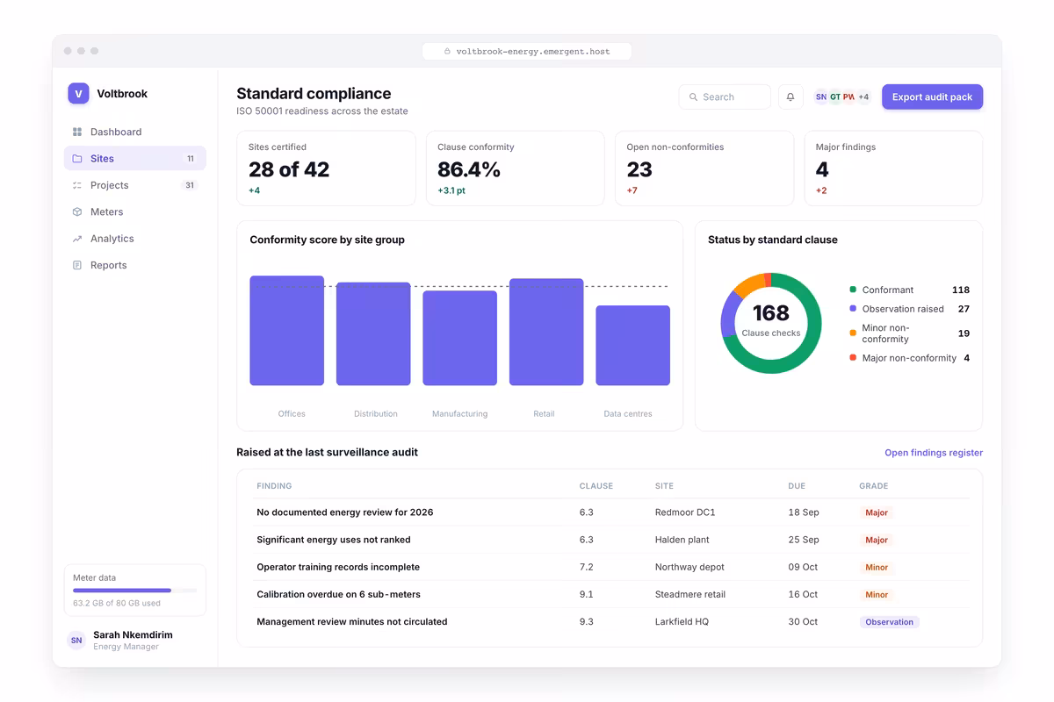The image size is (1054, 702).
Task: Click the Minor non-conformity orange dot
Action: pyautogui.click(x=853, y=333)
